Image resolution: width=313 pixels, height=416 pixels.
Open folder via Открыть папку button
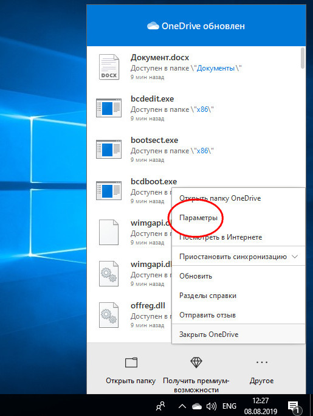pos(131,371)
